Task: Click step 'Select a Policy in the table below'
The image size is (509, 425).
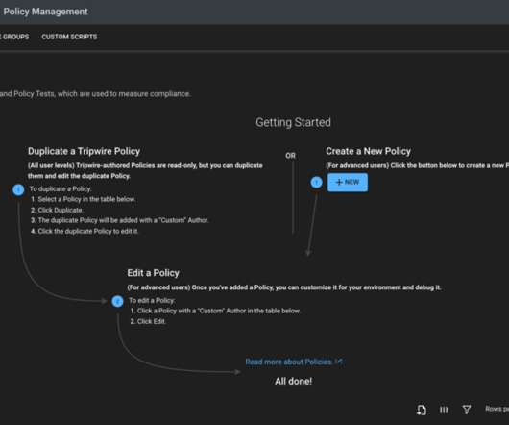Action: point(84,199)
